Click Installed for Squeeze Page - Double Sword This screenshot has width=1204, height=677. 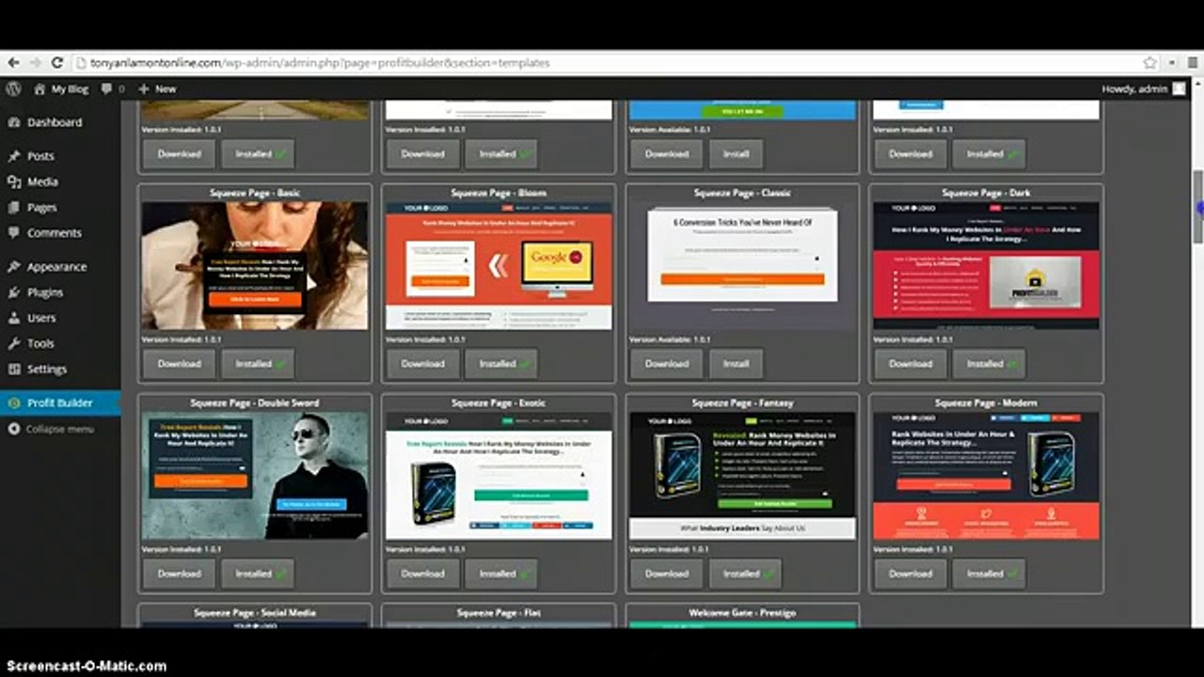click(258, 573)
